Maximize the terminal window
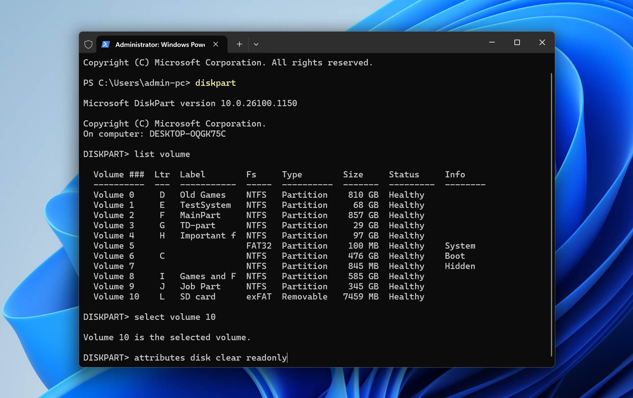Viewport: 633px width, 398px height. tap(517, 43)
